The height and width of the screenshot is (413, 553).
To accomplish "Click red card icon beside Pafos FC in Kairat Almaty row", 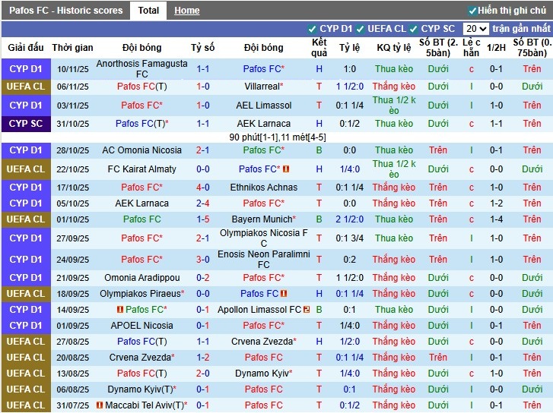I will (x=286, y=169).
